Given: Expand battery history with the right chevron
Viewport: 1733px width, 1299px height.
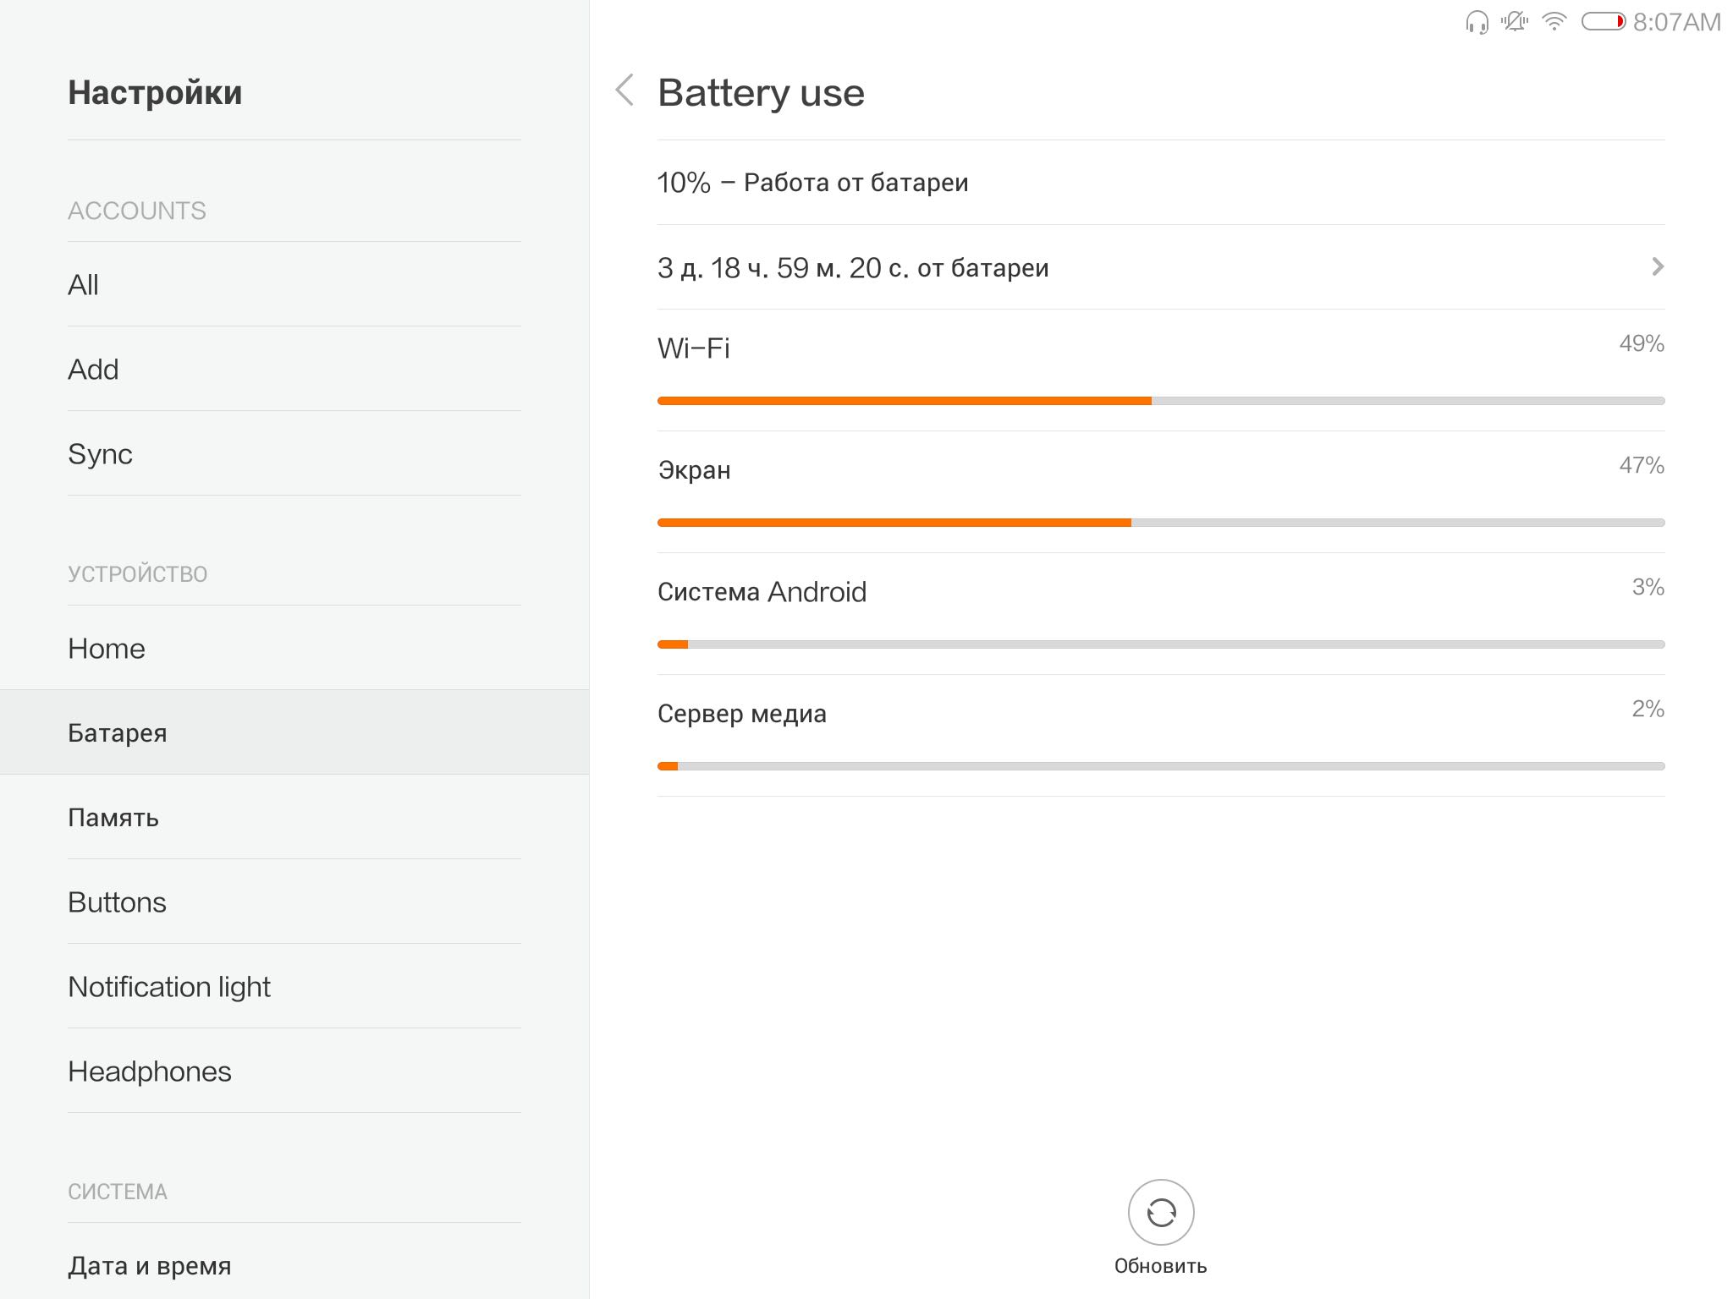Looking at the screenshot, I should (x=1657, y=267).
